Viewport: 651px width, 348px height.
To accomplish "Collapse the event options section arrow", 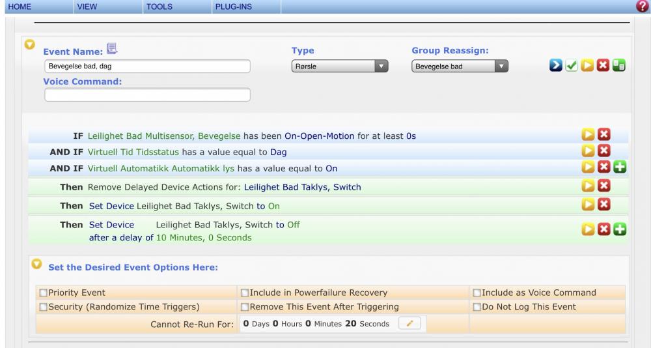I will click(x=36, y=265).
